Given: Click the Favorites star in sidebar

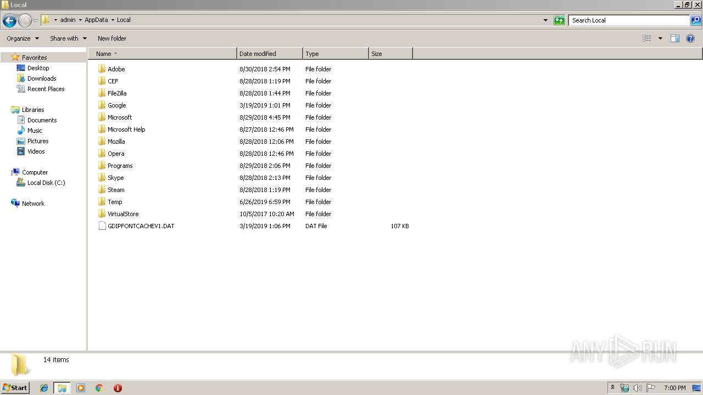Looking at the screenshot, I should 15,57.
